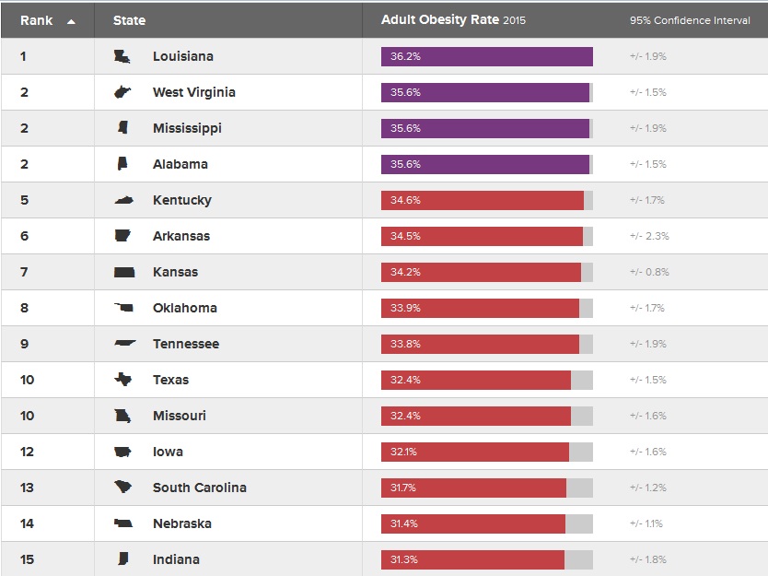Open the Arkansas state link
The width and height of the screenshot is (768, 576).
[x=181, y=236]
